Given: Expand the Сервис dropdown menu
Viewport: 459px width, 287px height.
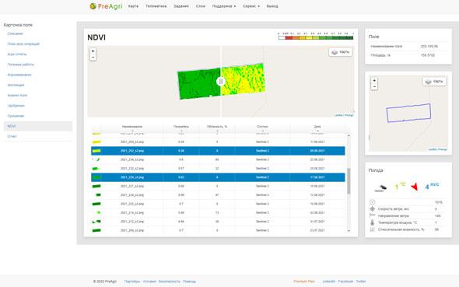Looking at the screenshot, I should (251, 6).
